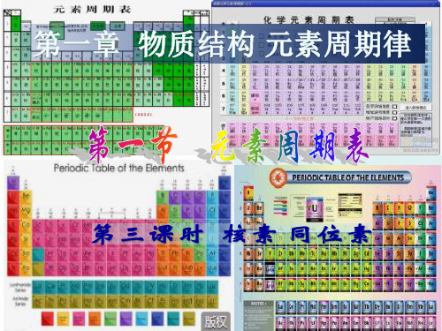The image size is (442, 331).
Task: Choose the teal legend swatch
Action: tap(173, 318)
